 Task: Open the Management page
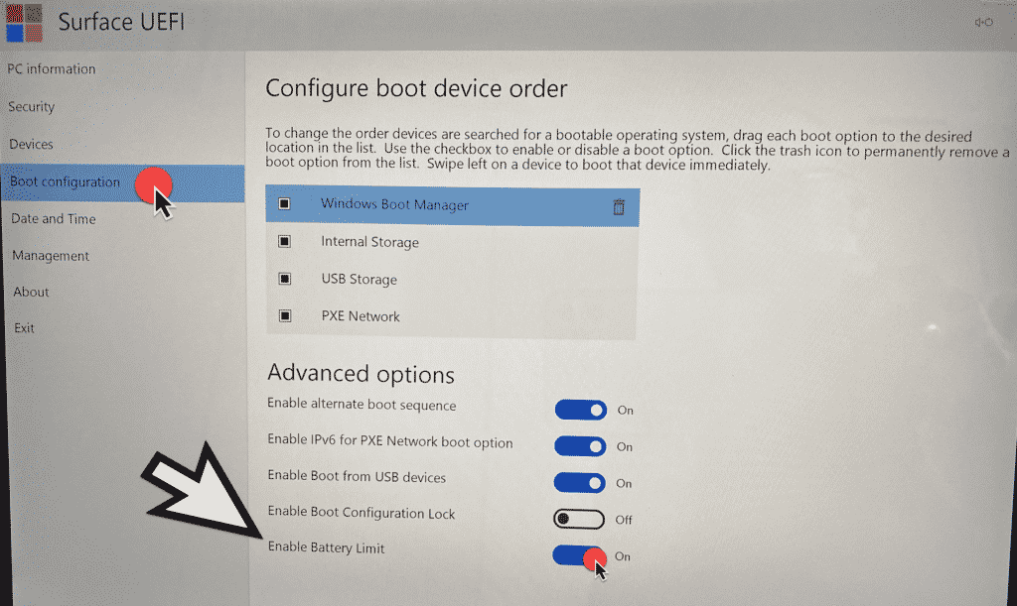(51, 256)
